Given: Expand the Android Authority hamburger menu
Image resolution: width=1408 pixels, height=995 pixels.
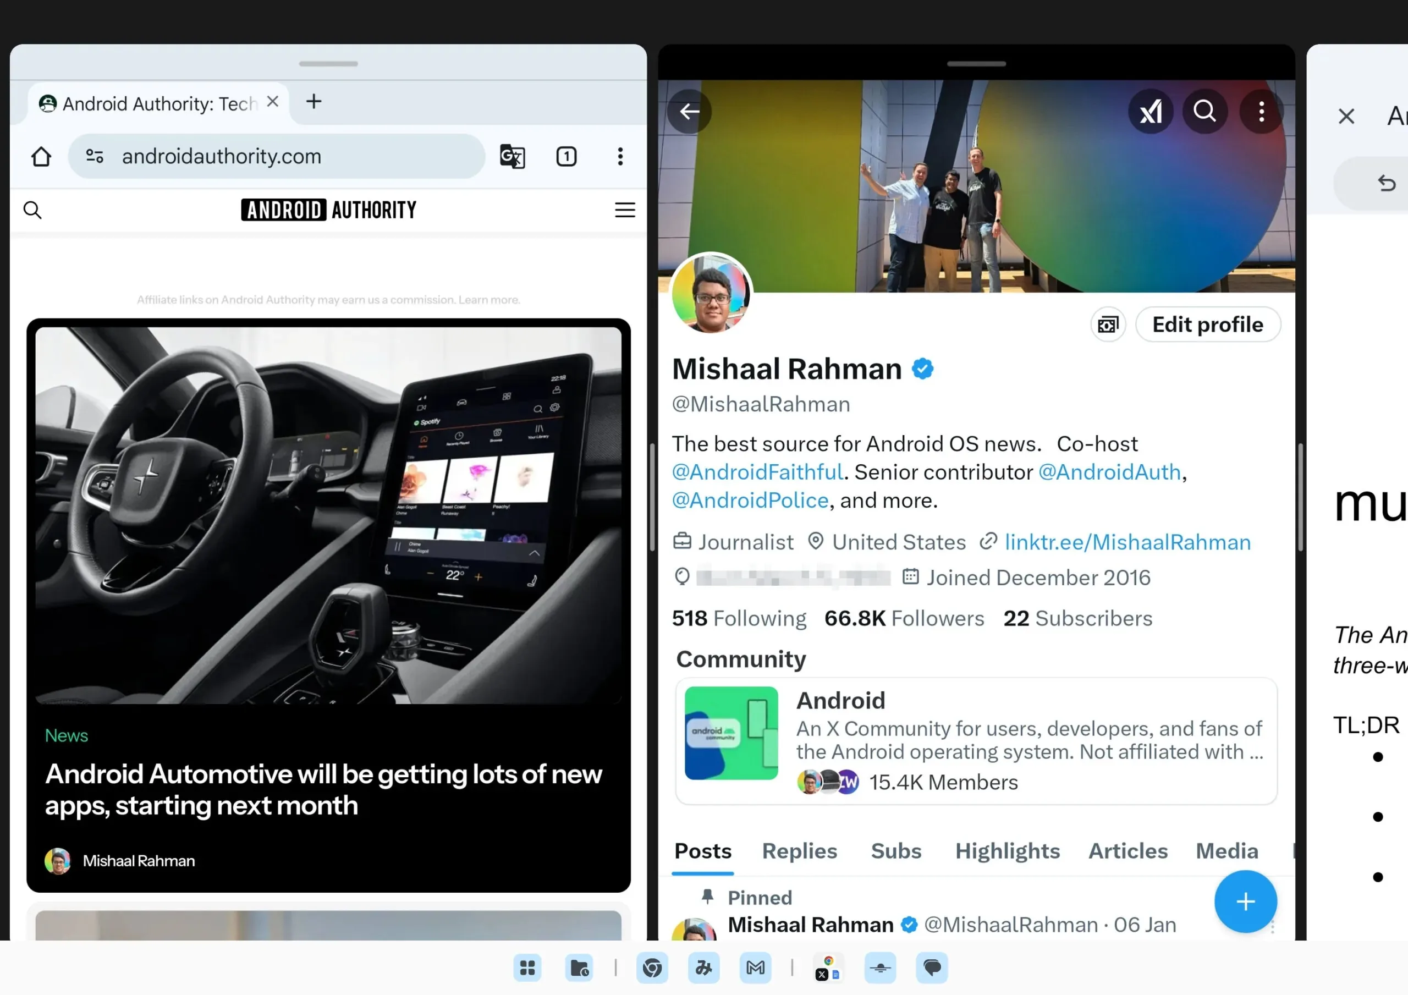Looking at the screenshot, I should coord(624,210).
